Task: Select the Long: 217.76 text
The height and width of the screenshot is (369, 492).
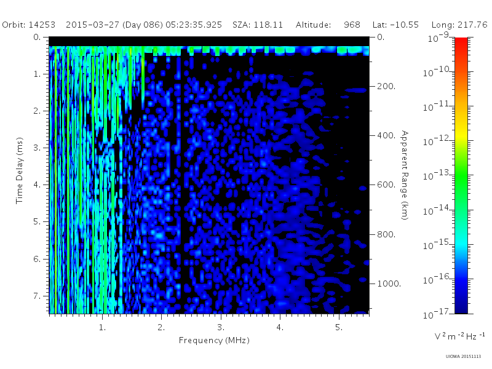Action: click(x=459, y=25)
